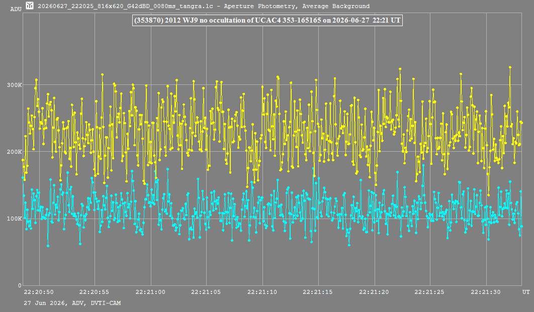Select the 22:21:05 time axis marker

[206, 292]
